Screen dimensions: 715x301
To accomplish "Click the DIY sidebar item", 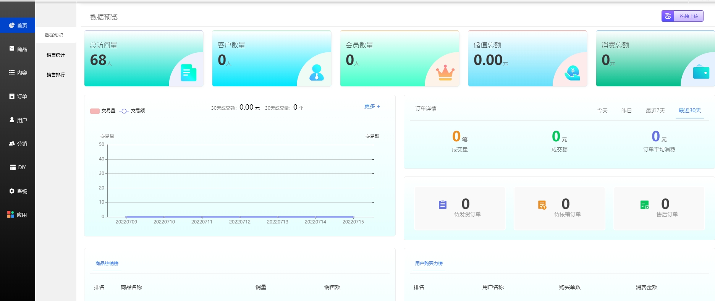I will pyautogui.click(x=18, y=167).
